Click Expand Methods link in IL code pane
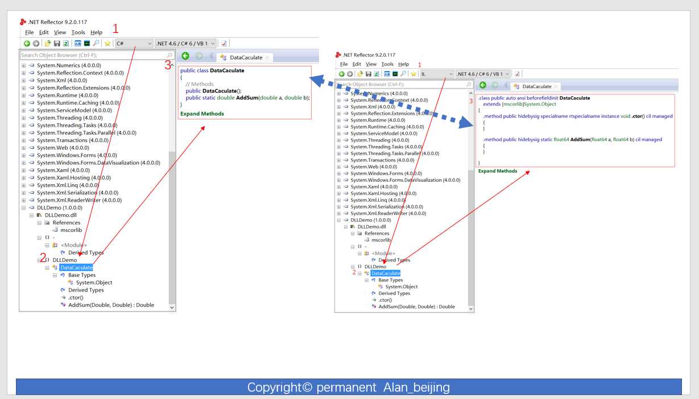 498,171
